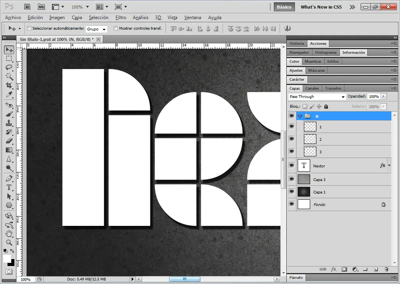Select the Pen tool
The image size is (400, 284).
pos(9,178)
